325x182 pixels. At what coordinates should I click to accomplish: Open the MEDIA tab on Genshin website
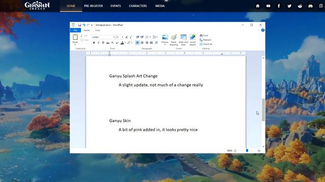[x=160, y=6]
